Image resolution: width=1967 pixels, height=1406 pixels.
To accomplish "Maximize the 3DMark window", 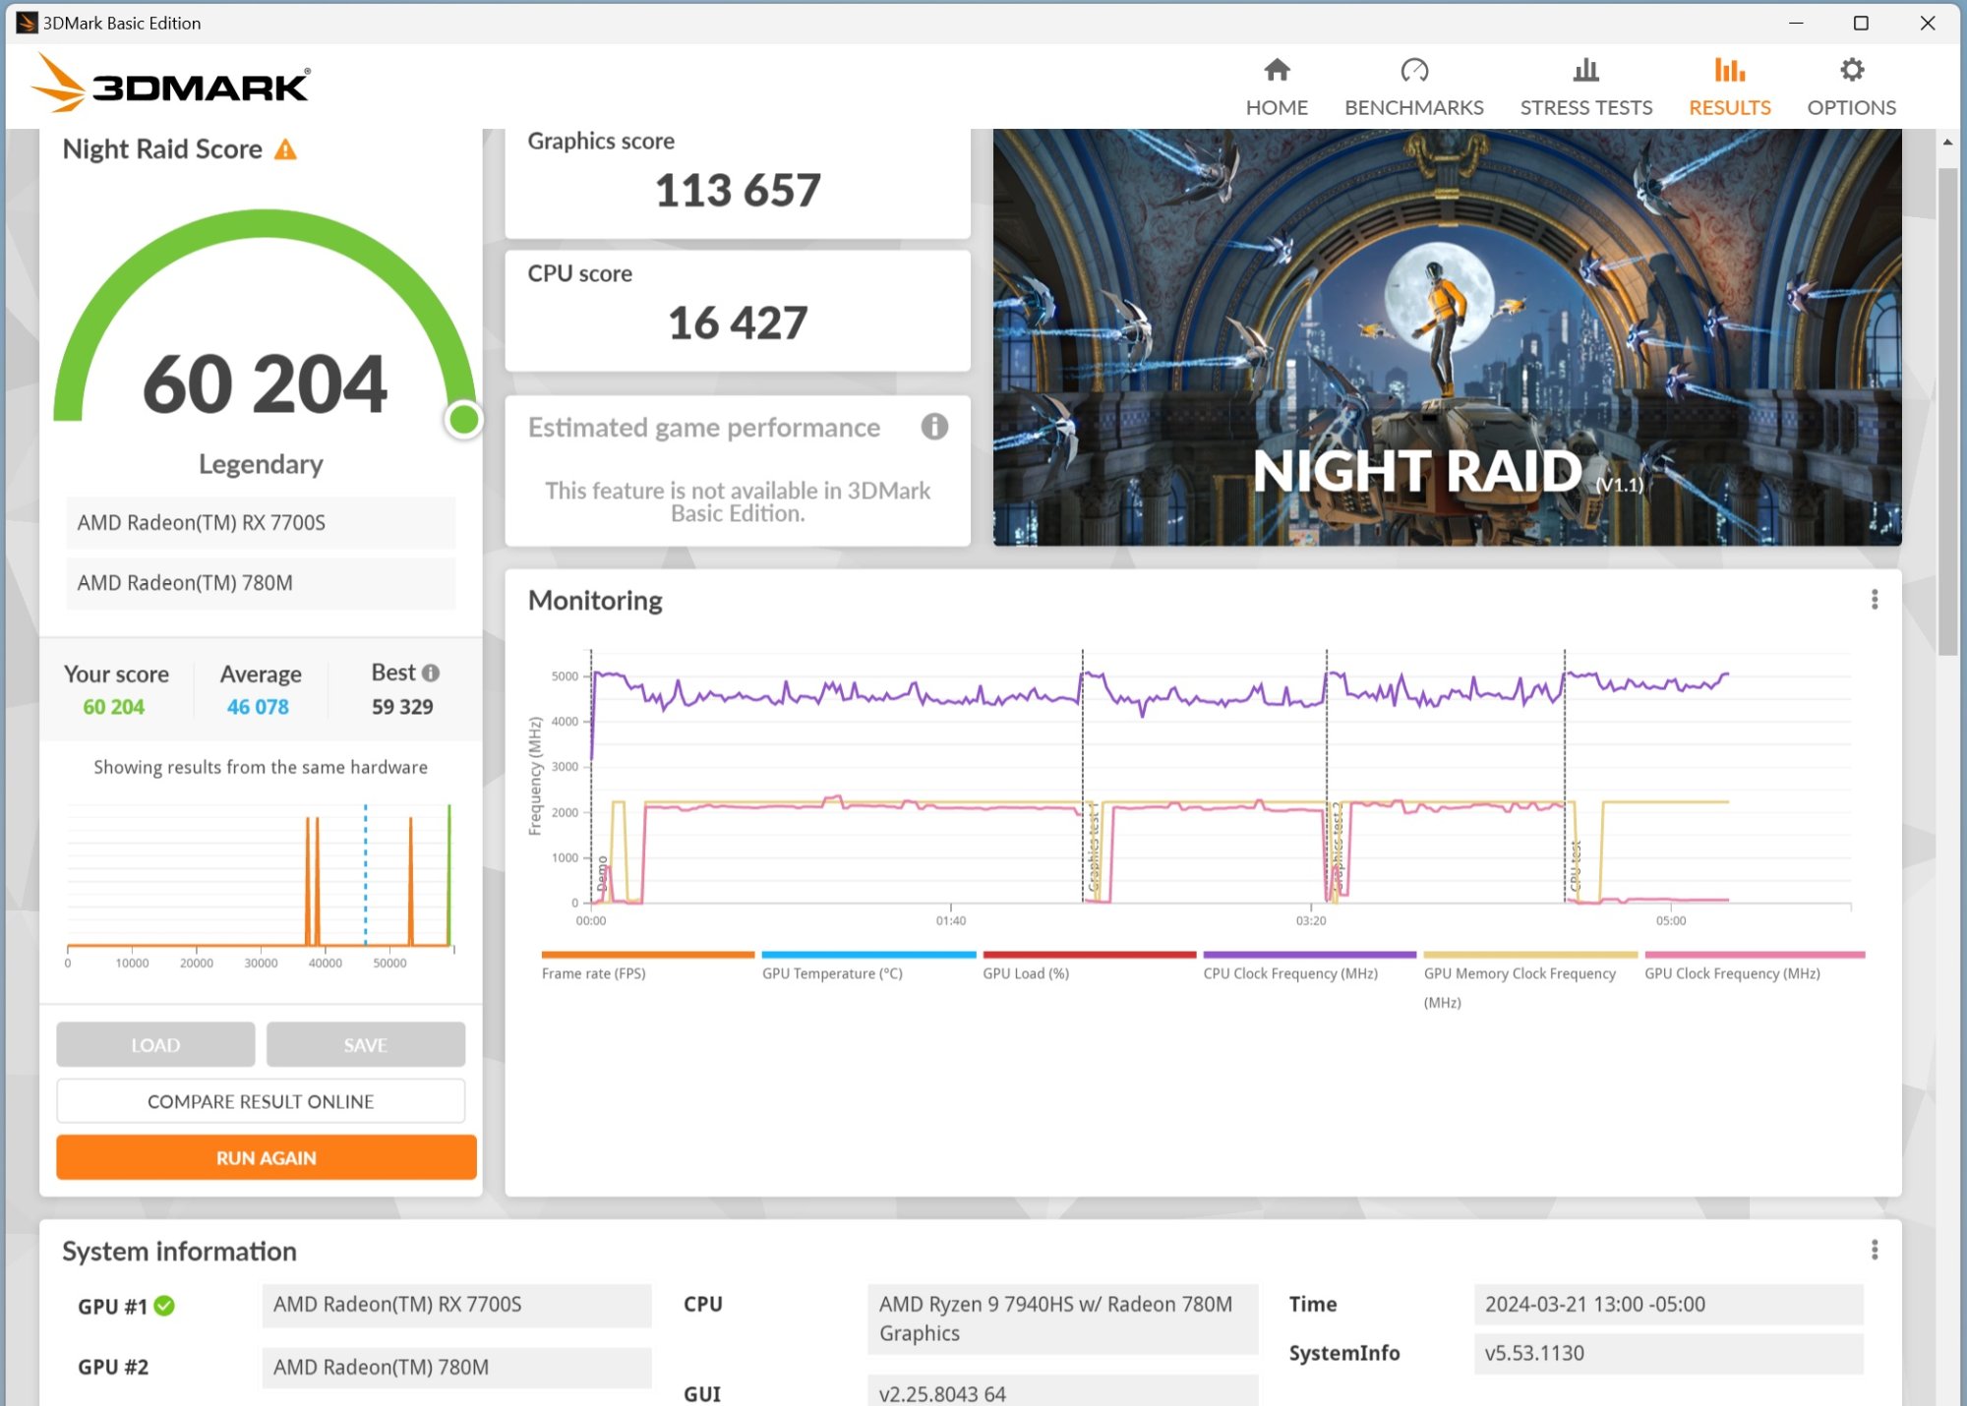I will tap(1861, 23).
